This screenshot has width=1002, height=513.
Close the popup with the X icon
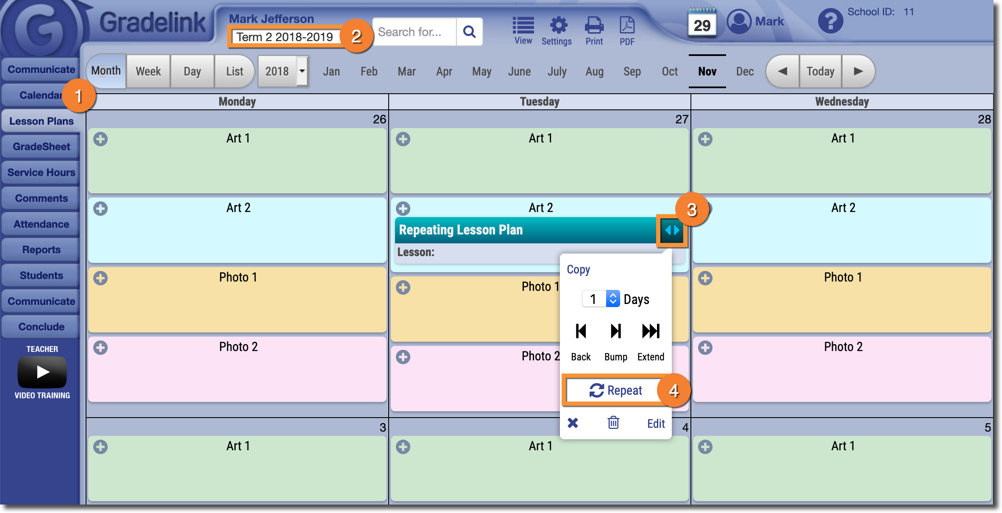573,423
